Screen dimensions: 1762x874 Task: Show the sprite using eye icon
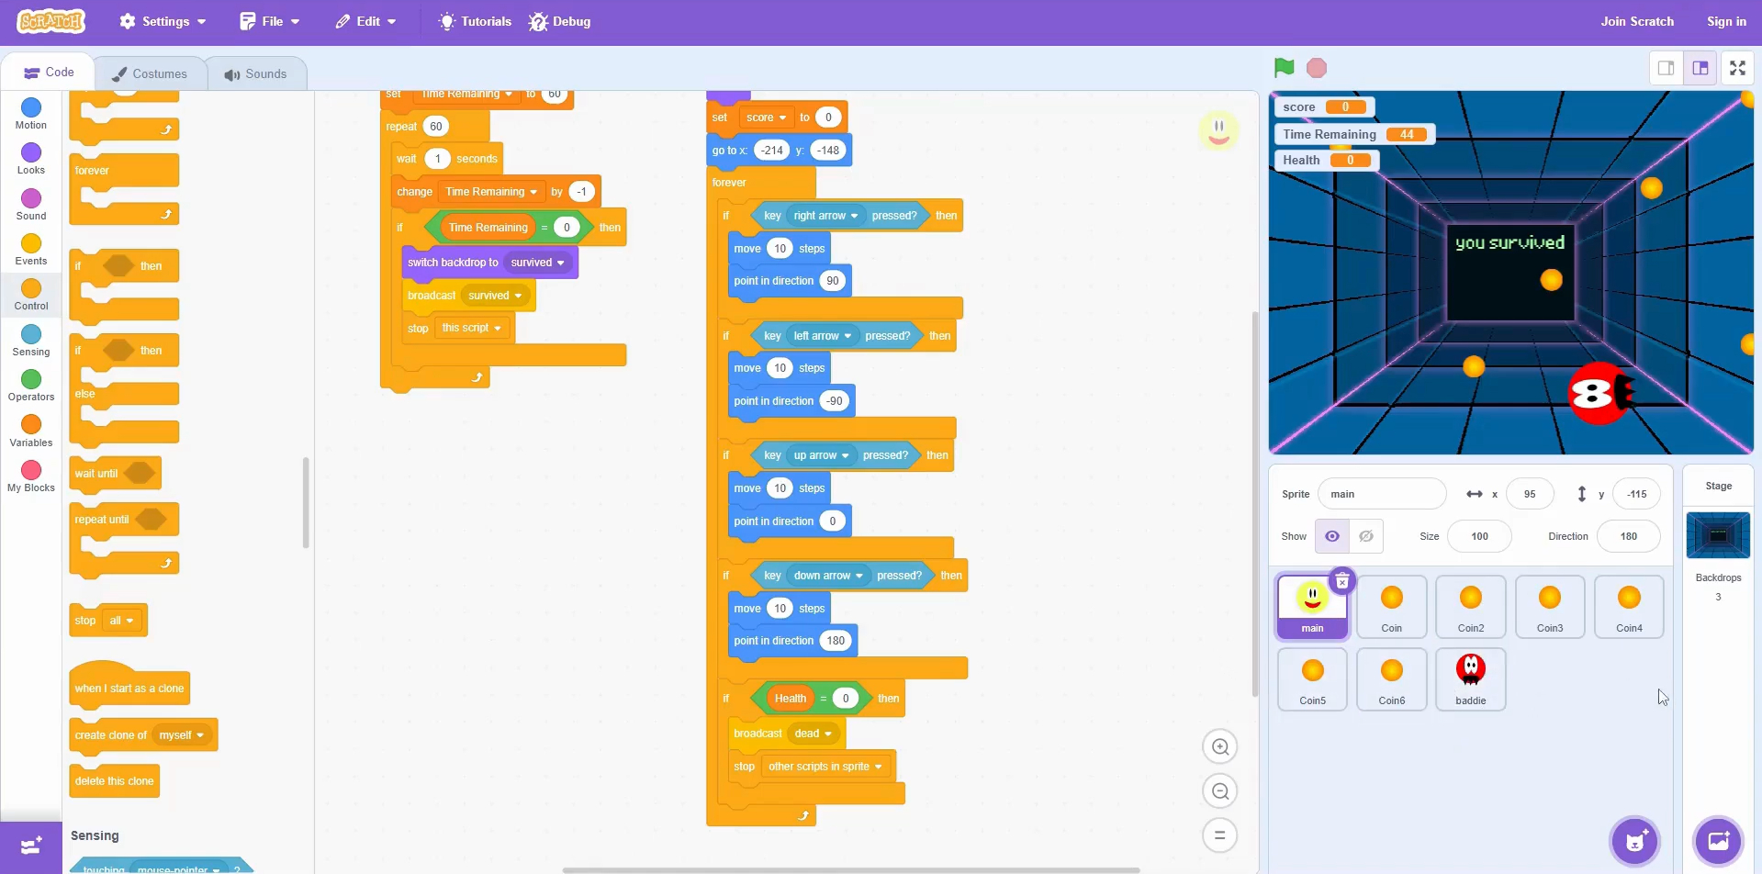tap(1331, 536)
